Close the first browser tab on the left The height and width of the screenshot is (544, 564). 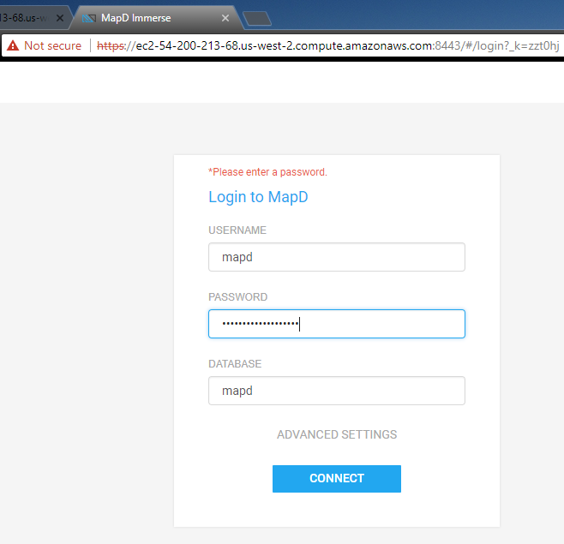click(60, 18)
